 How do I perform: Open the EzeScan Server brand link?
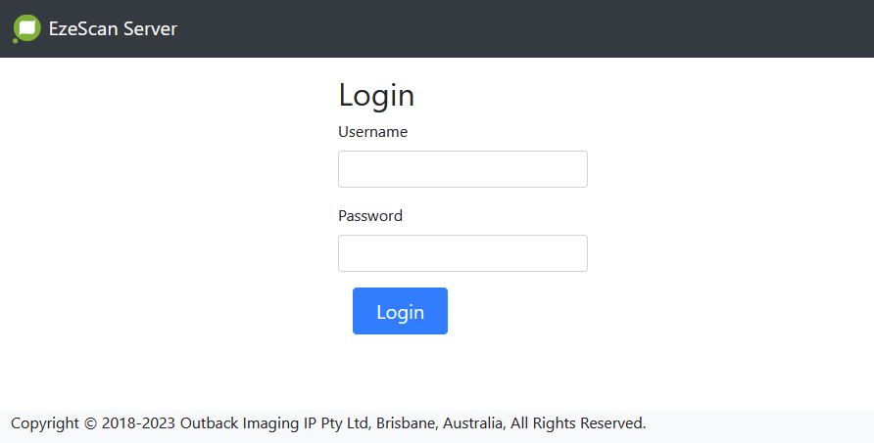(x=95, y=28)
